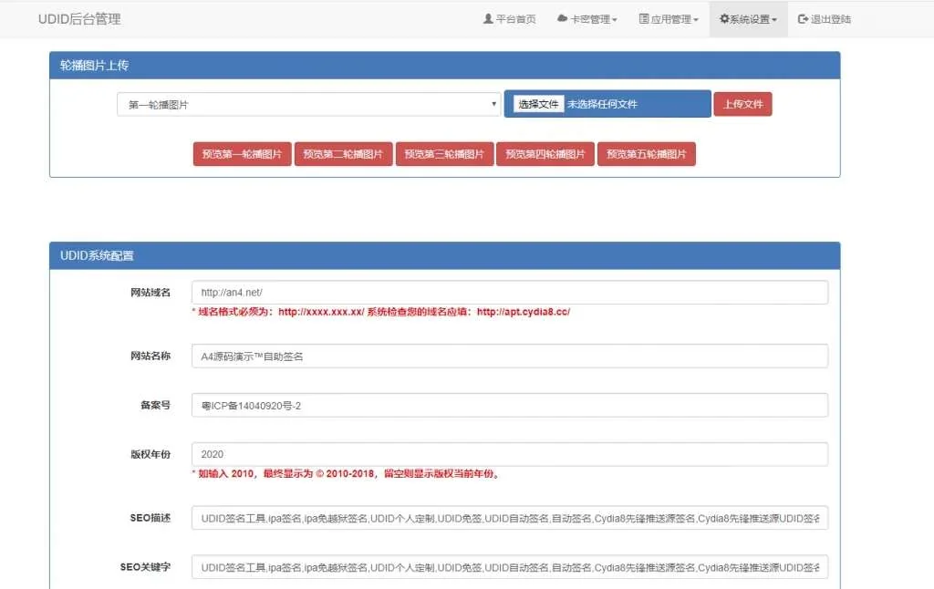This screenshot has height=589, width=934.
Task: Click the user icon beside 平台首页
Action: tap(488, 19)
